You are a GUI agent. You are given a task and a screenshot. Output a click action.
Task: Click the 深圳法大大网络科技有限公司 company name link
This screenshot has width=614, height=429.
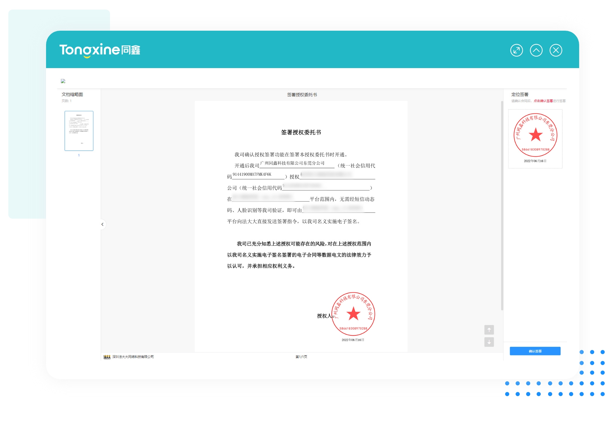pyautogui.click(x=133, y=356)
